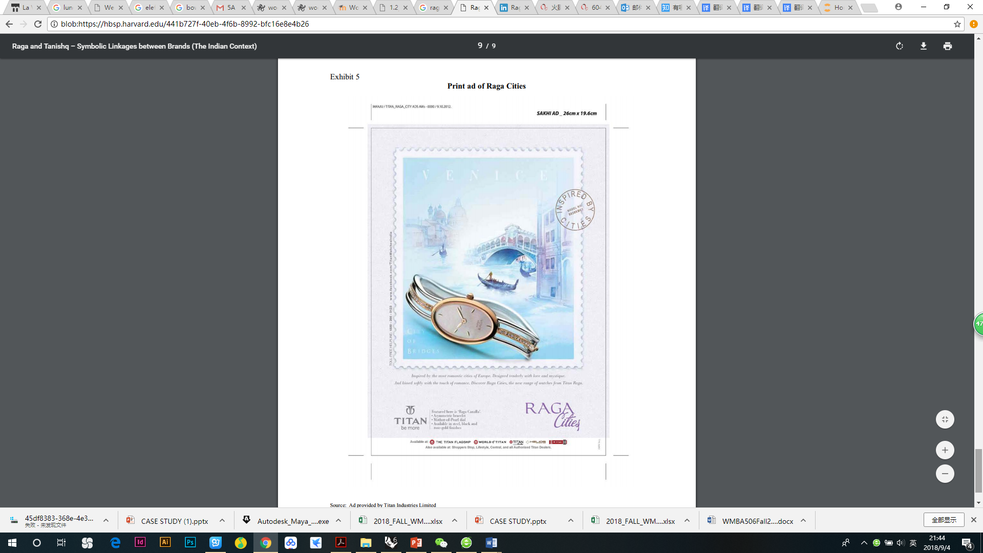This screenshot has height=553, width=983.
Task: Close the active Raga PDF tab
Action: point(486,8)
